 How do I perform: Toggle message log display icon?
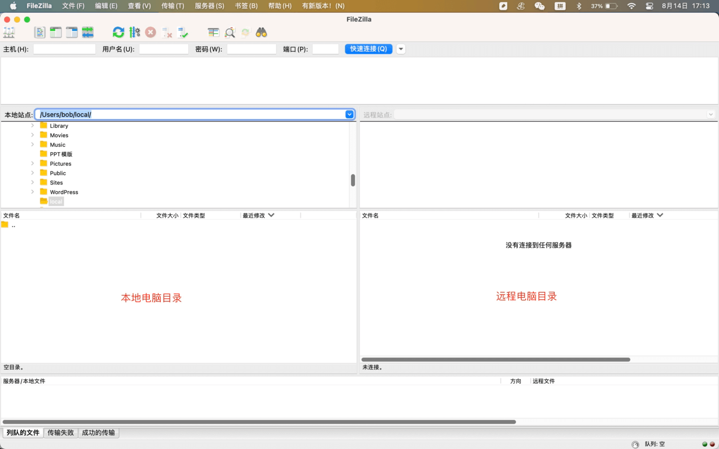(40, 32)
